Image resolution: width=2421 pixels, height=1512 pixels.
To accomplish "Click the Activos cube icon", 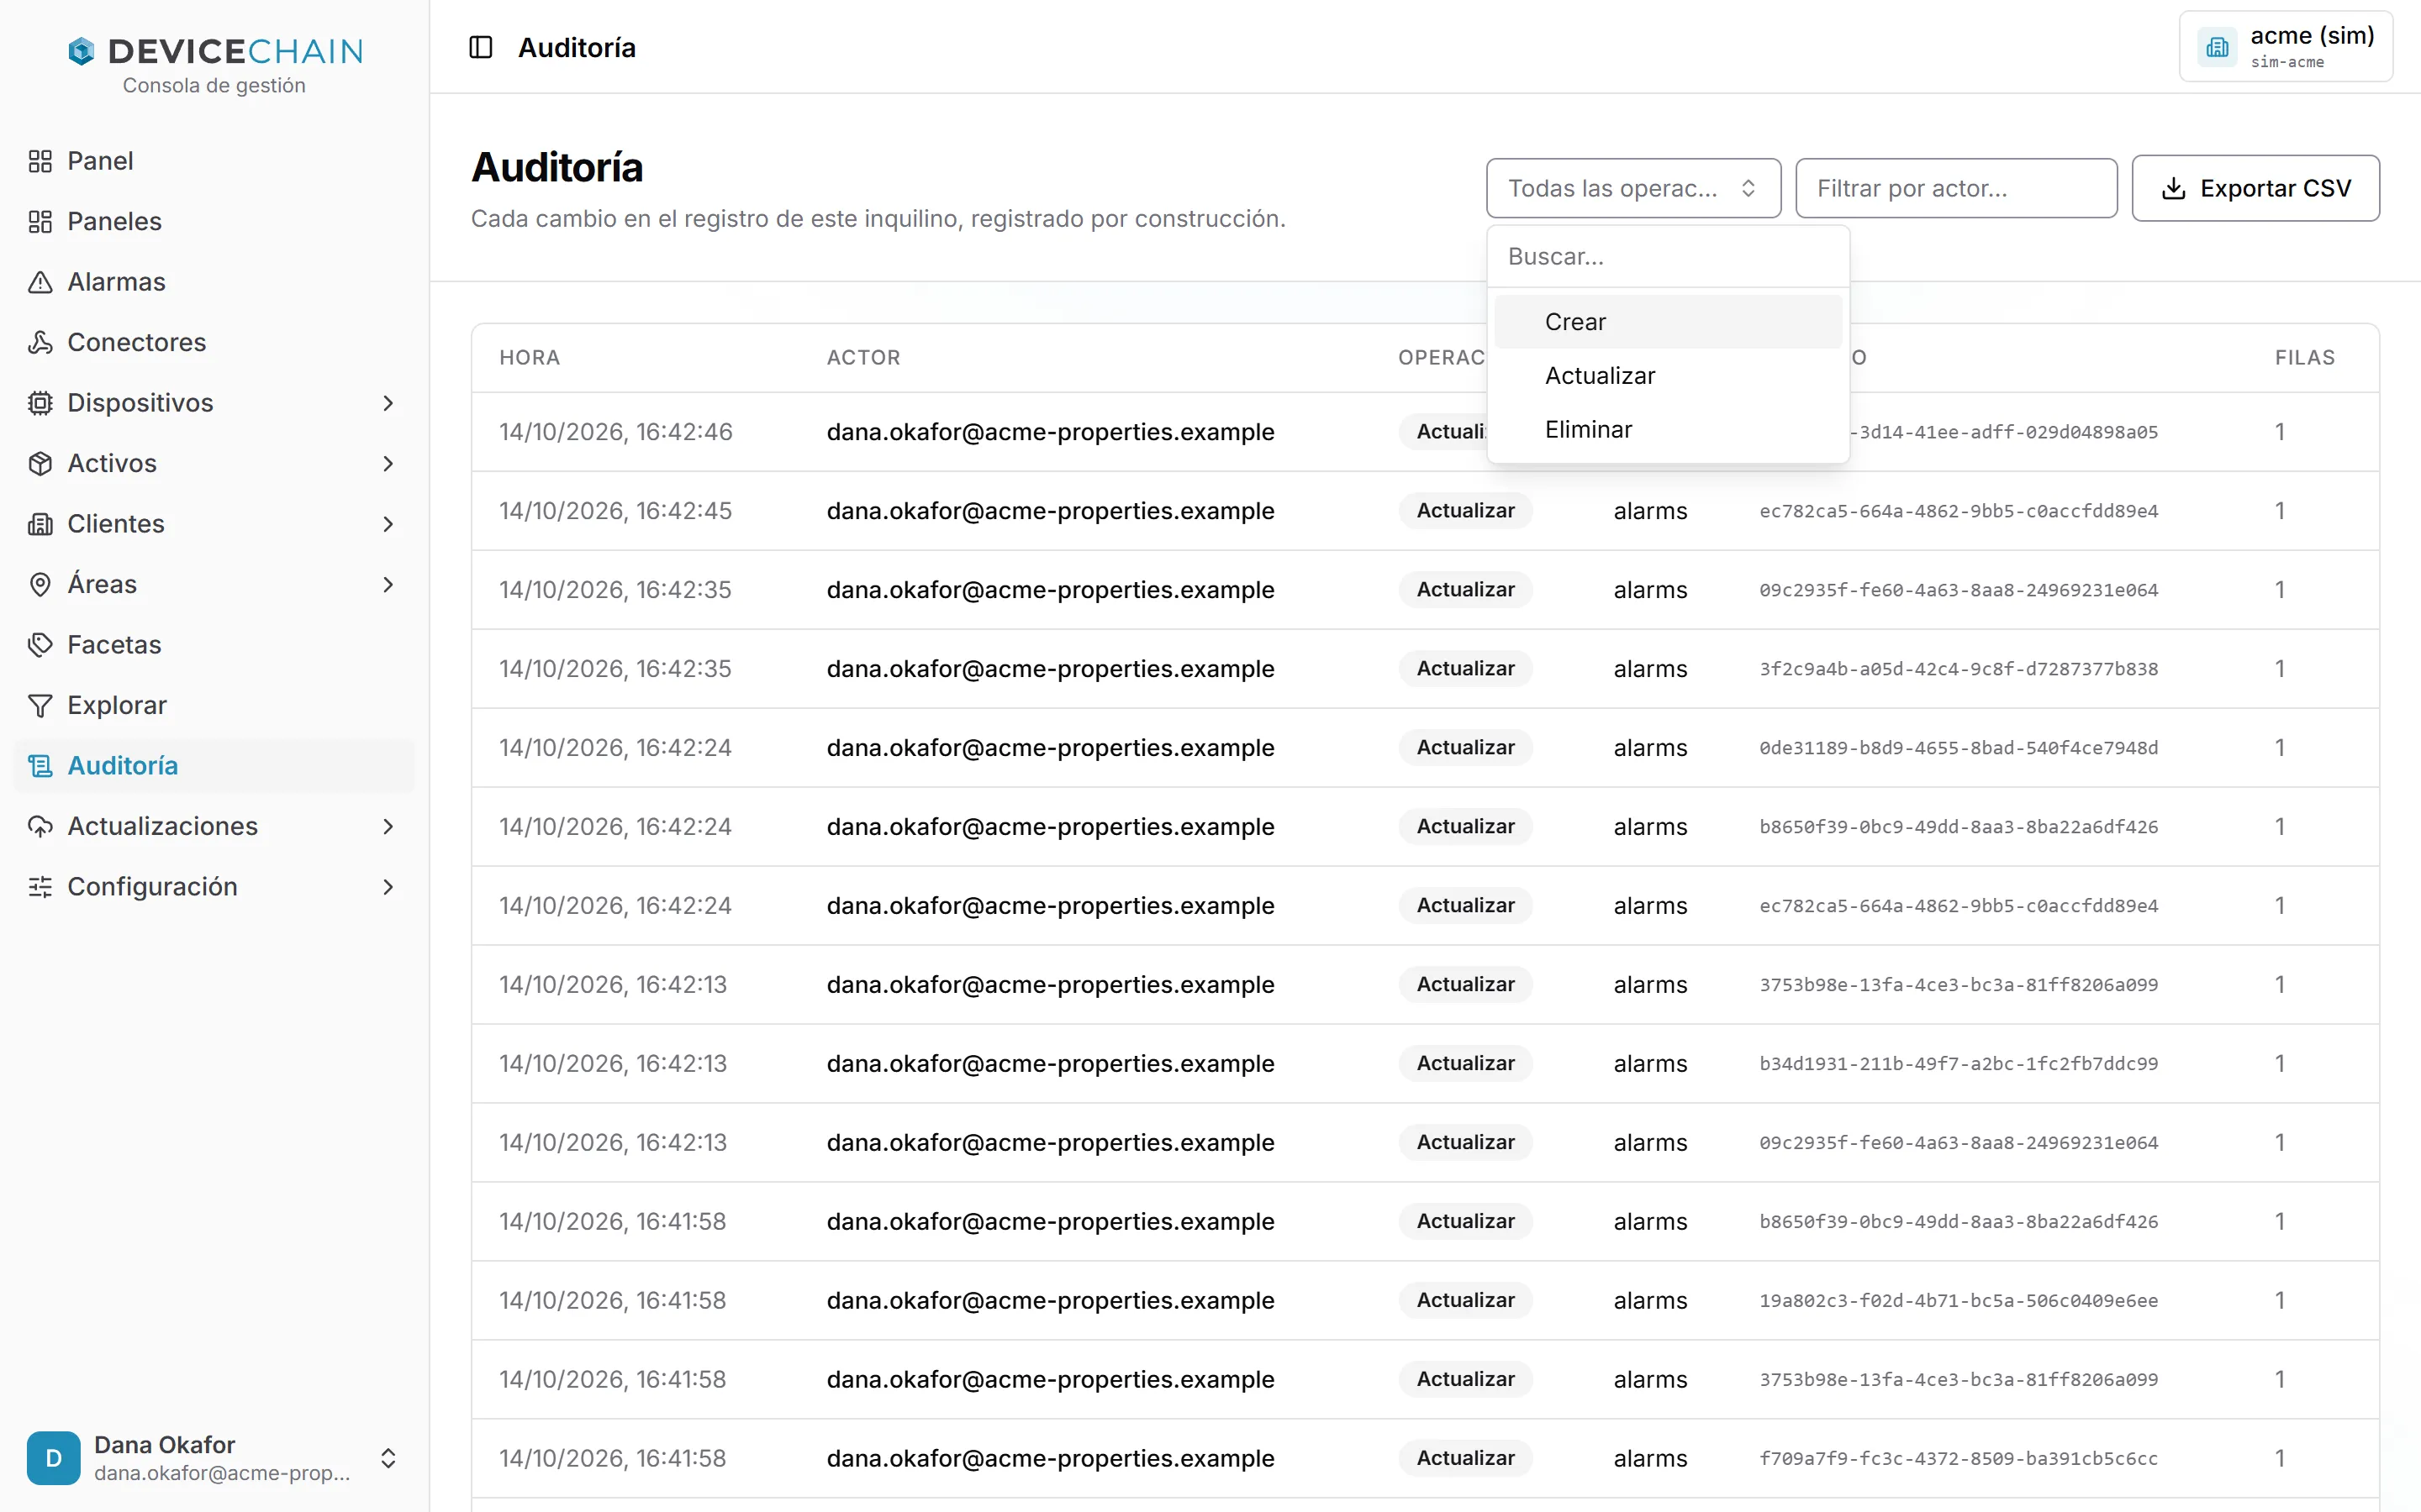I will (40, 464).
